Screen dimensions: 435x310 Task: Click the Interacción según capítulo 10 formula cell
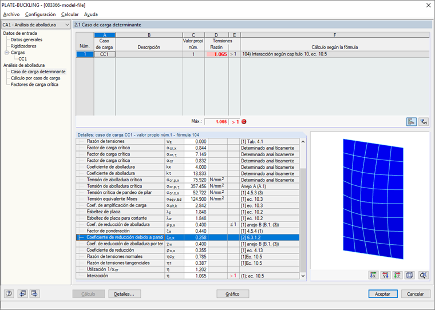tap(335, 54)
